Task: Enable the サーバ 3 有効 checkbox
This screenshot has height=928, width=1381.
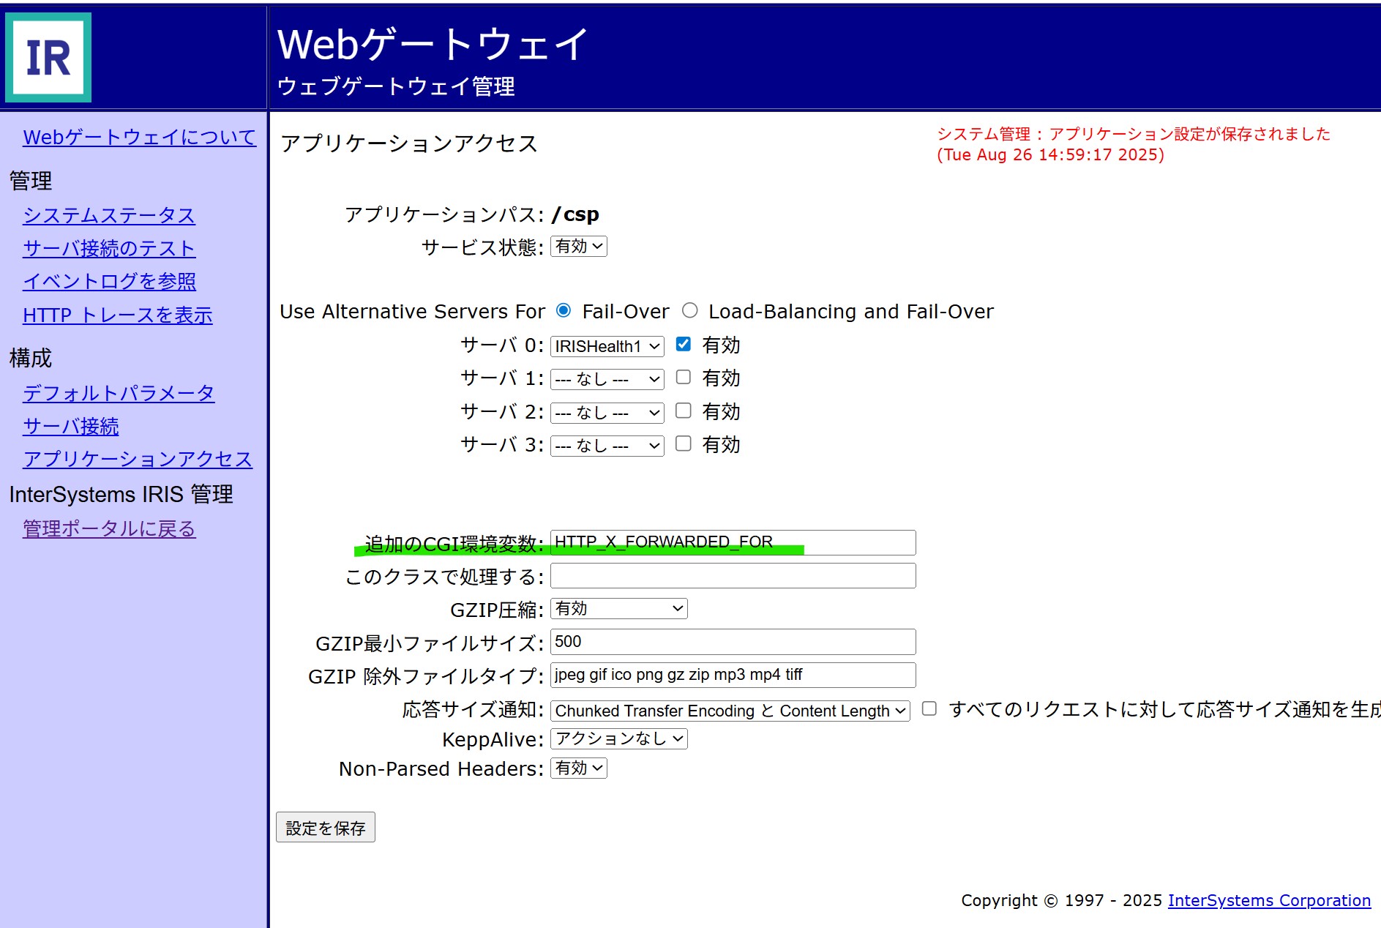Action: [x=683, y=444]
